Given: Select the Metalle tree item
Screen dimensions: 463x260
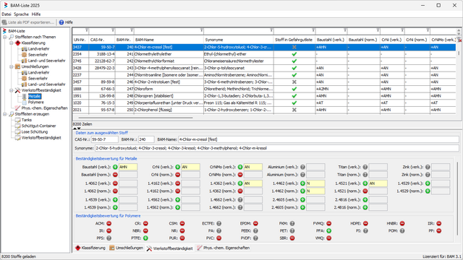Looking at the screenshot, I should point(34,96).
